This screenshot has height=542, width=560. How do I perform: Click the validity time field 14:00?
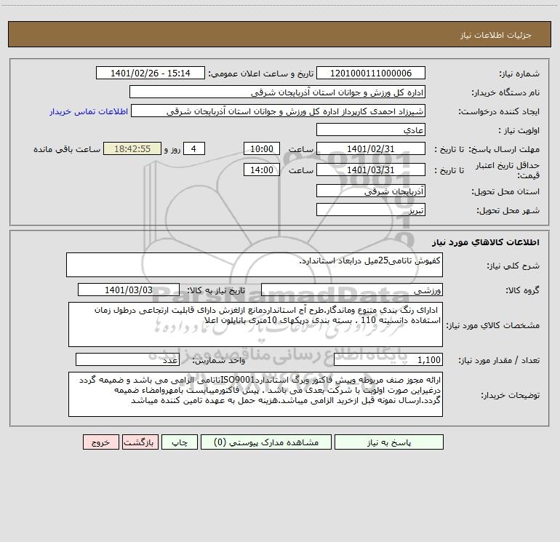pyautogui.click(x=261, y=170)
